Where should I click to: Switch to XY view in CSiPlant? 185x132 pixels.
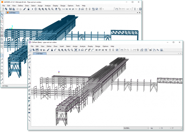click(x=99, y=50)
